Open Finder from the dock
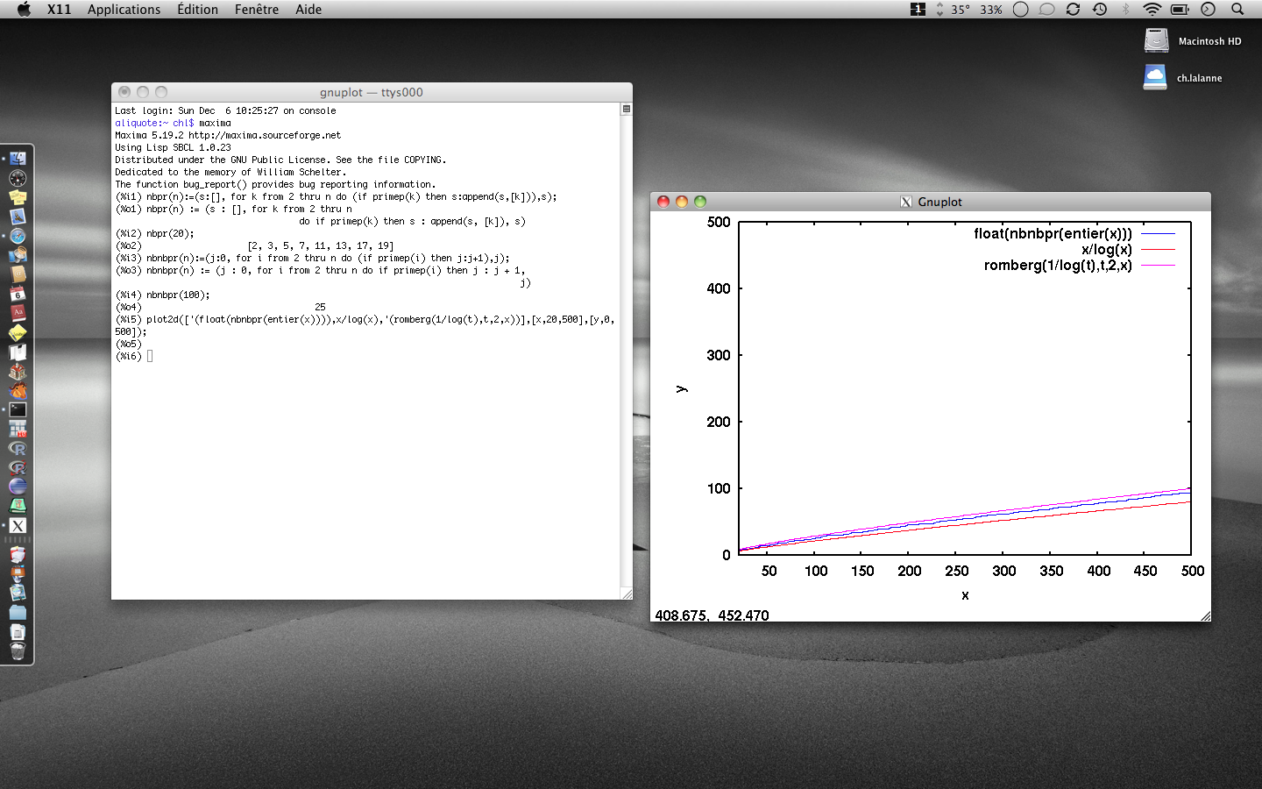The height and width of the screenshot is (789, 1262). coord(18,159)
